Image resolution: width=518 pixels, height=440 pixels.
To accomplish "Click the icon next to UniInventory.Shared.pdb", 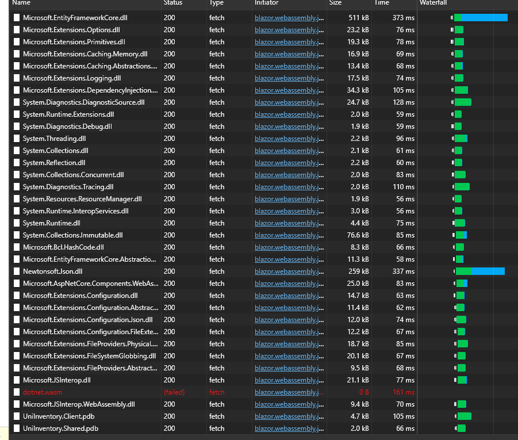I will click(x=16, y=428).
